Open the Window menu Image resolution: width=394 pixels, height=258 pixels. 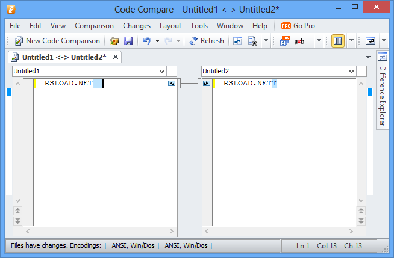point(230,26)
